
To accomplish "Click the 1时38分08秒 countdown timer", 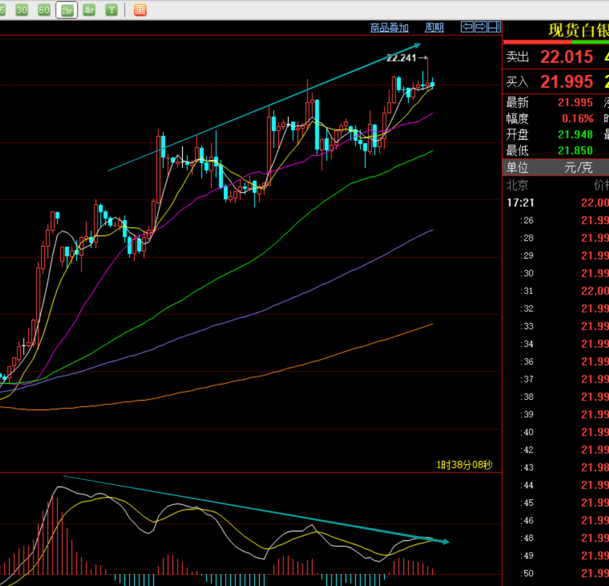I will [464, 465].
